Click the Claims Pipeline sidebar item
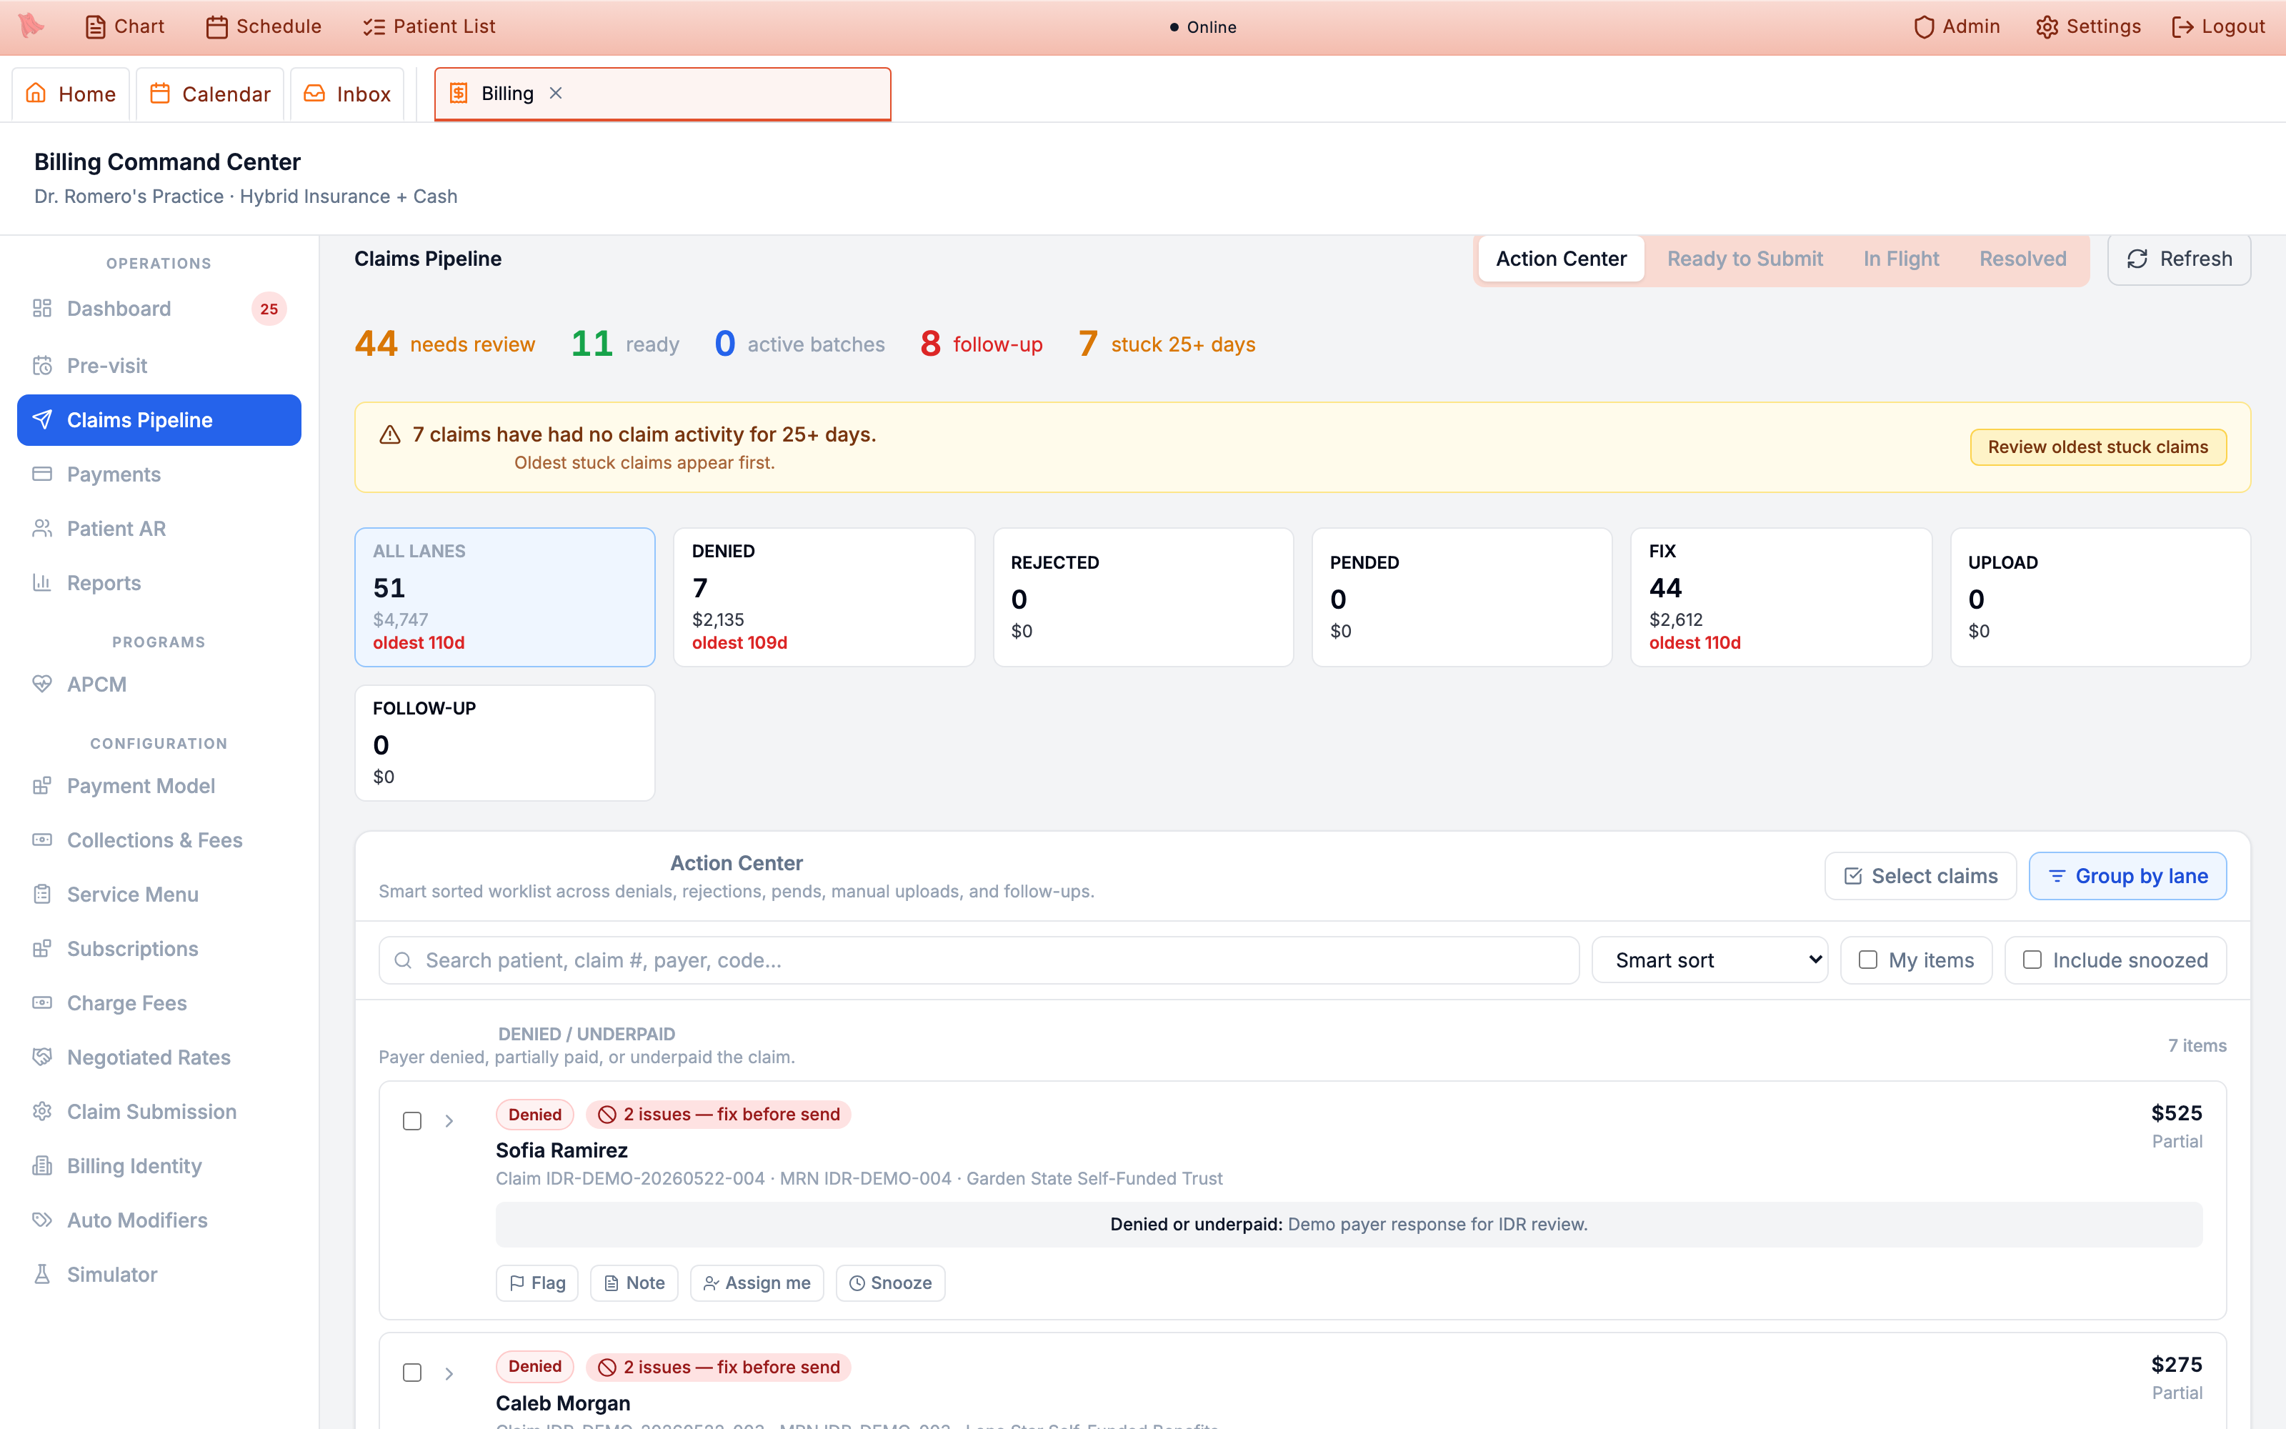 [159, 419]
